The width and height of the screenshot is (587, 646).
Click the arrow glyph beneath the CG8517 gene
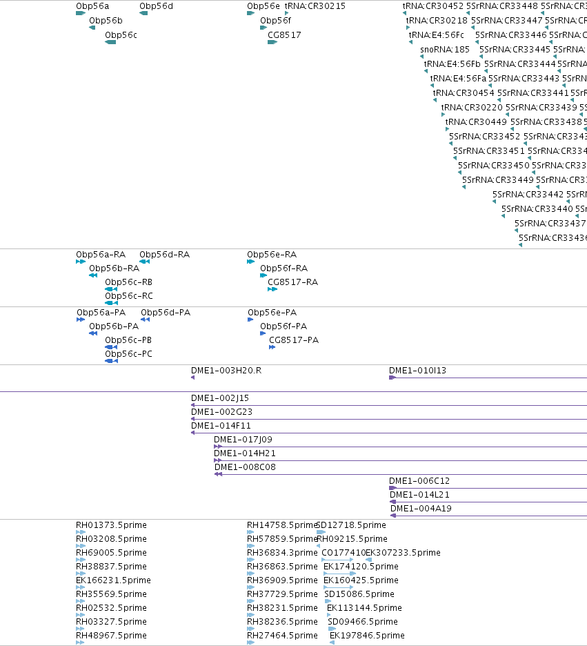point(272,42)
